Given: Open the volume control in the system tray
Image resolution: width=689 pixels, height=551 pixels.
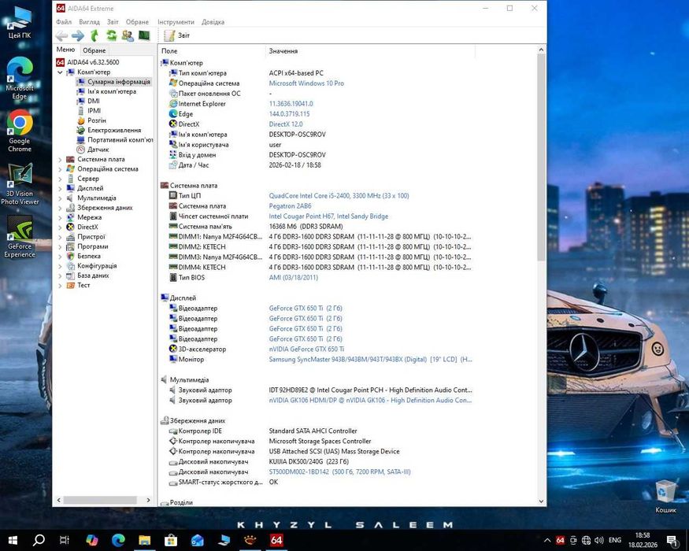Looking at the screenshot, I should (599, 540).
